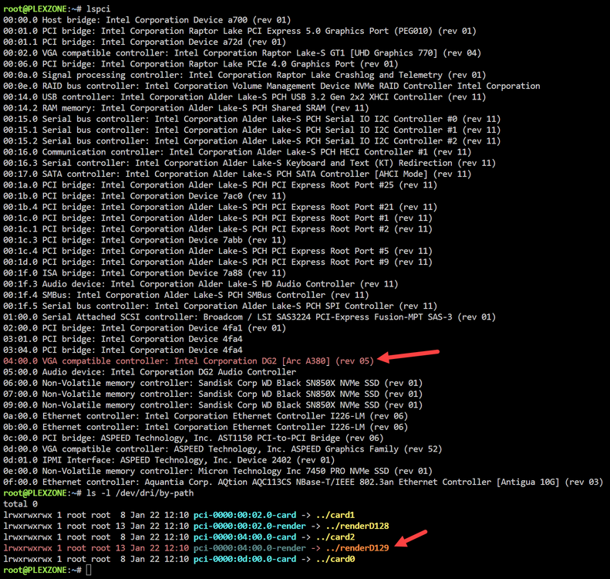This screenshot has width=610, height=579.
Task: Click the lspci command text
Action: tap(99, 8)
